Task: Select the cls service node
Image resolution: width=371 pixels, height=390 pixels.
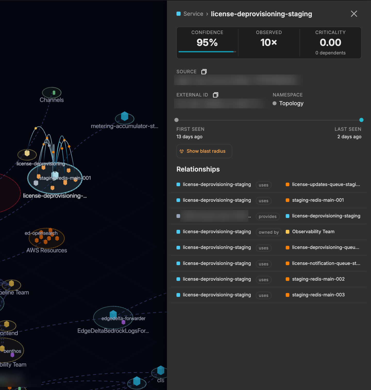Action: (x=161, y=370)
